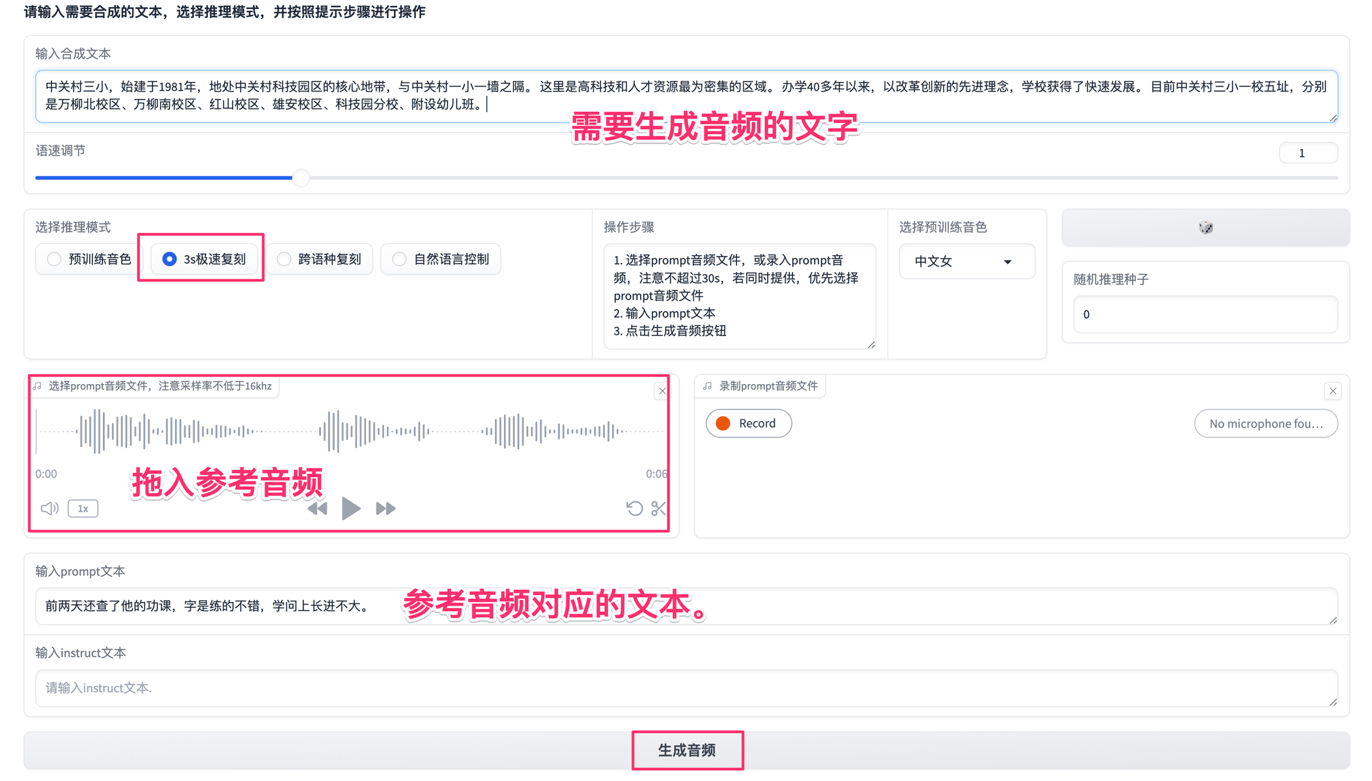Screen dimensions: 1372x781
Task: Select the 跨语种复刻 radio option
Action: [319, 259]
